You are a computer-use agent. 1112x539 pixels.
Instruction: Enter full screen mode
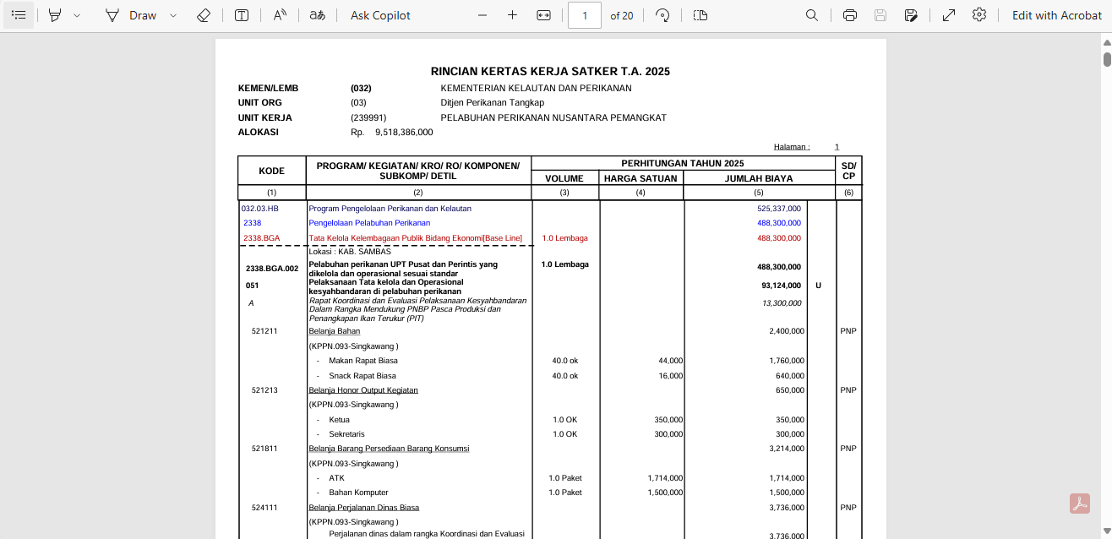949,15
